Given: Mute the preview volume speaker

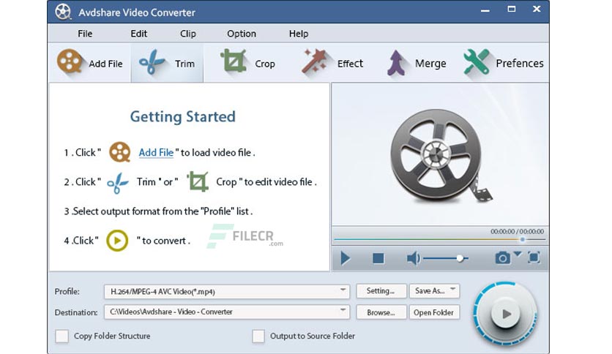Looking at the screenshot, I should tap(414, 258).
